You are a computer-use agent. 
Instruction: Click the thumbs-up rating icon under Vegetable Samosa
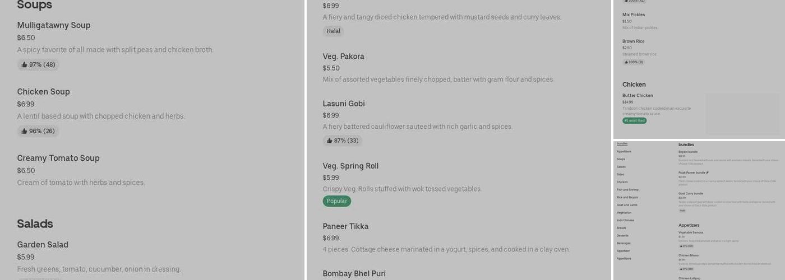click(x=682, y=246)
